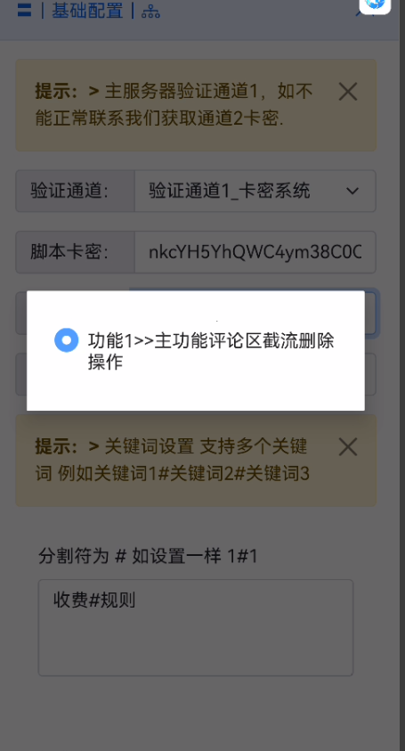Click the 功能1>>主功能评论区截流删除操作 option label
This screenshot has width=405, height=751.
[211, 351]
